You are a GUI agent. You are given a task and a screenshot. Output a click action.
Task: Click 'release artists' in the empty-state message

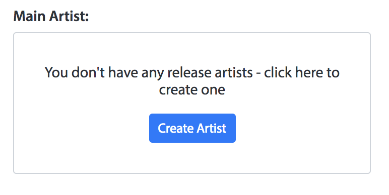210,73
